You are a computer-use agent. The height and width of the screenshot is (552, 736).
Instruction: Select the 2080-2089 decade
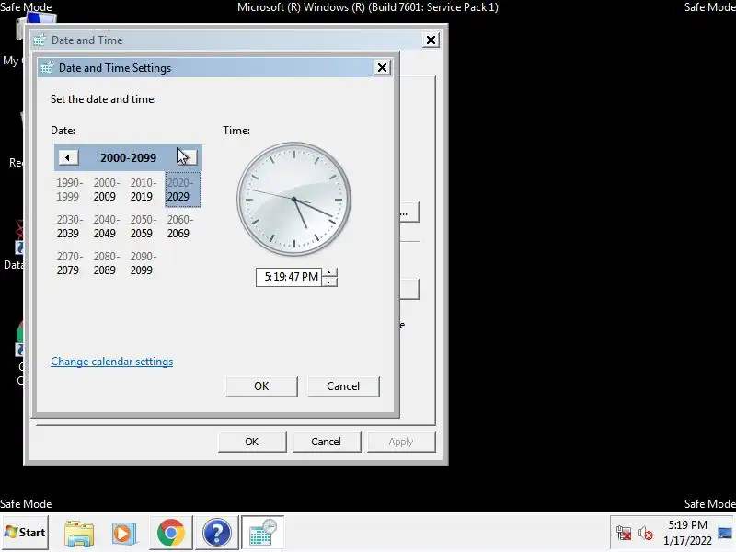(105, 263)
